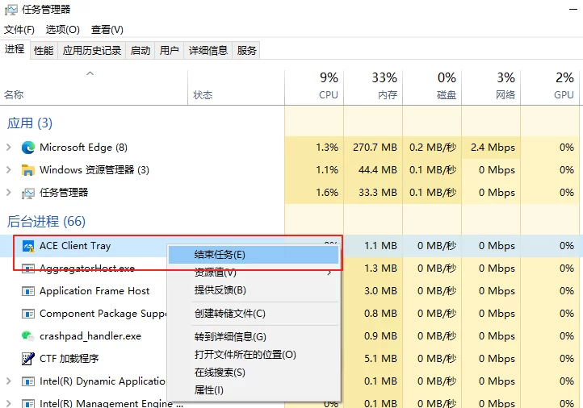Click the Microsoft Edge process icon
Viewport: 583px width, 408px height.
(28, 148)
